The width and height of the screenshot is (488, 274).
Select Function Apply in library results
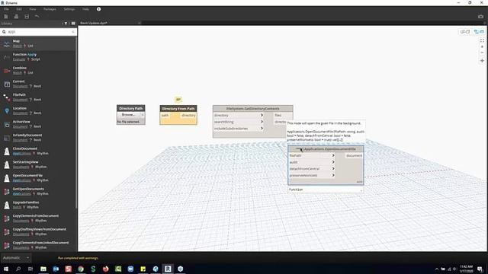tap(38, 57)
